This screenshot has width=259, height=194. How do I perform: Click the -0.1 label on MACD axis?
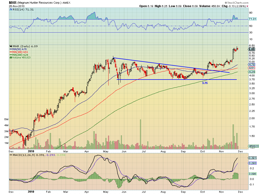[x=251, y=184]
